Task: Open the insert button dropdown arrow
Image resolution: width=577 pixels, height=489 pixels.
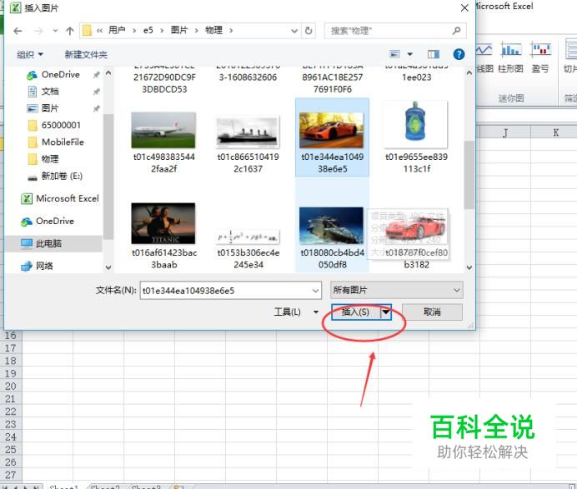Action: pos(385,312)
